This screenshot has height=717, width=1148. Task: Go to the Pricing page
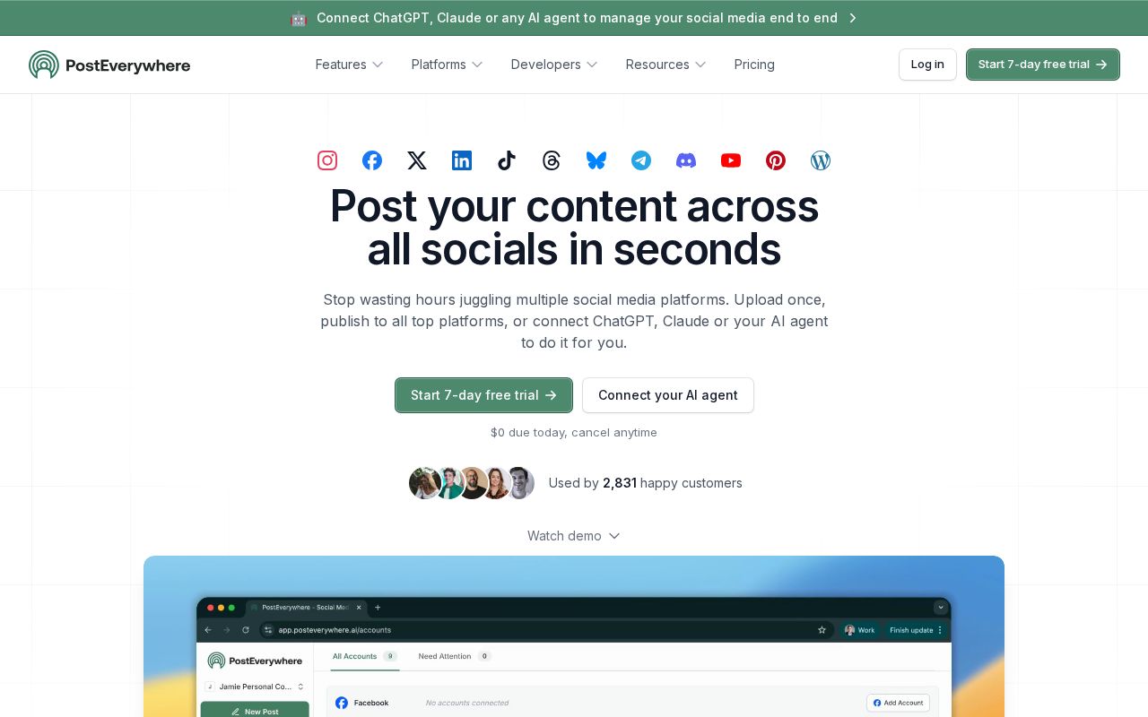pyautogui.click(x=754, y=65)
